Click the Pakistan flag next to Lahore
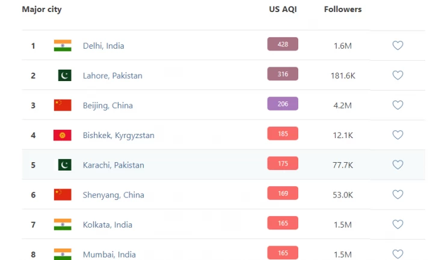The width and height of the screenshot is (433, 260). pos(65,76)
